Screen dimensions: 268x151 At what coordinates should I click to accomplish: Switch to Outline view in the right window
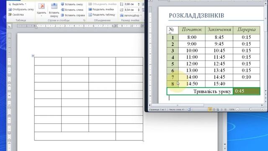coord(222,109)
